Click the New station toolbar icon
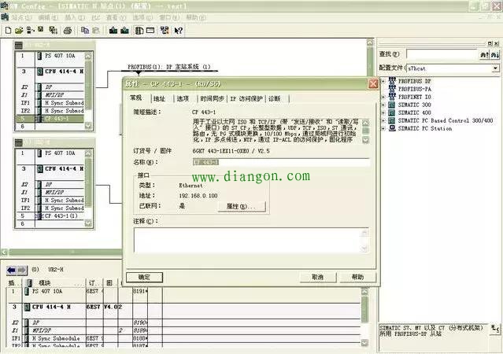This screenshot has height=354, width=503. pos(9,31)
